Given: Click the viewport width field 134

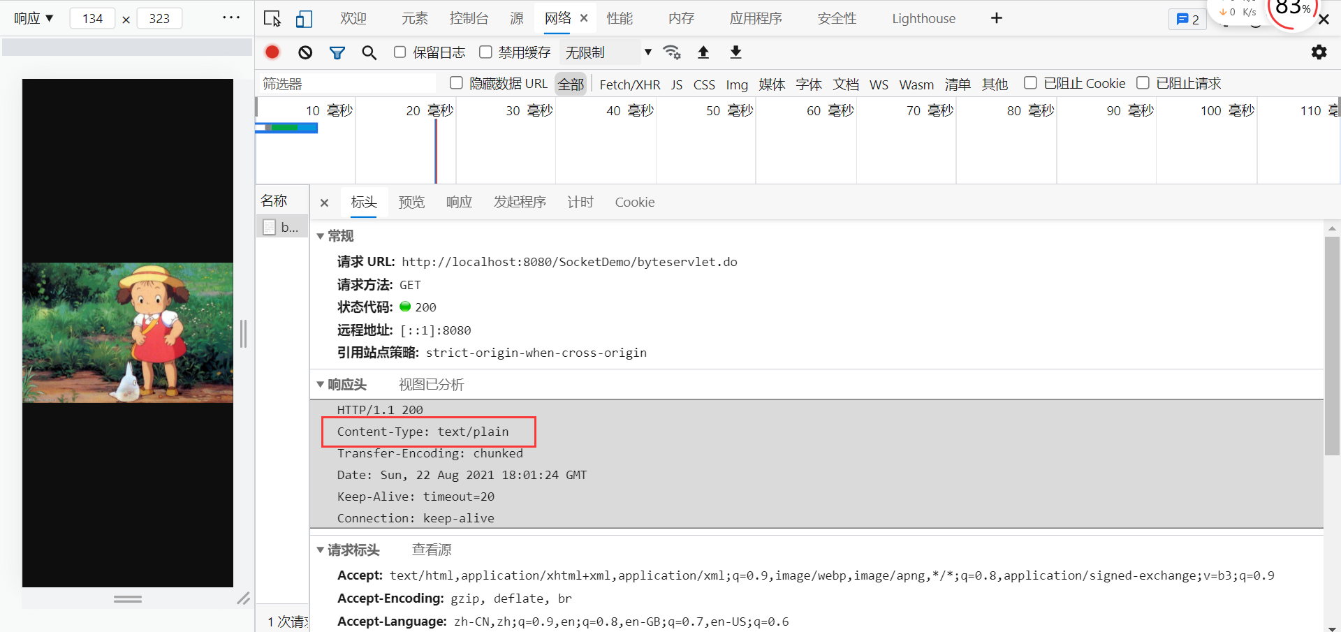Looking at the screenshot, I should point(92,18).
